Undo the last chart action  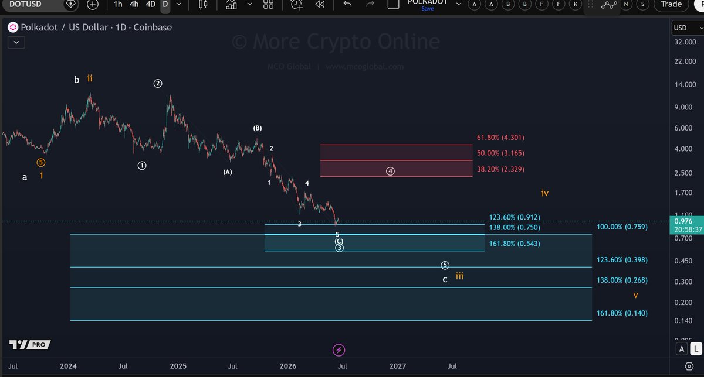click(347, 4)
